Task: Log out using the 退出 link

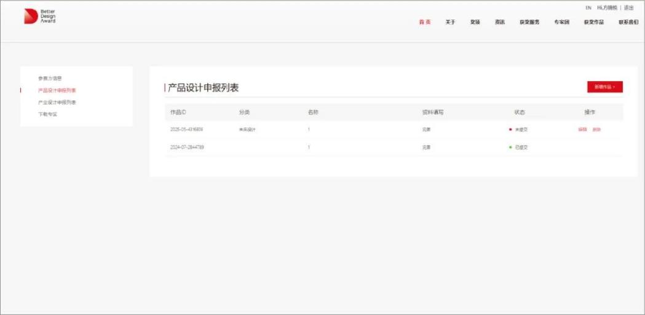Action: tap(628, 8)
